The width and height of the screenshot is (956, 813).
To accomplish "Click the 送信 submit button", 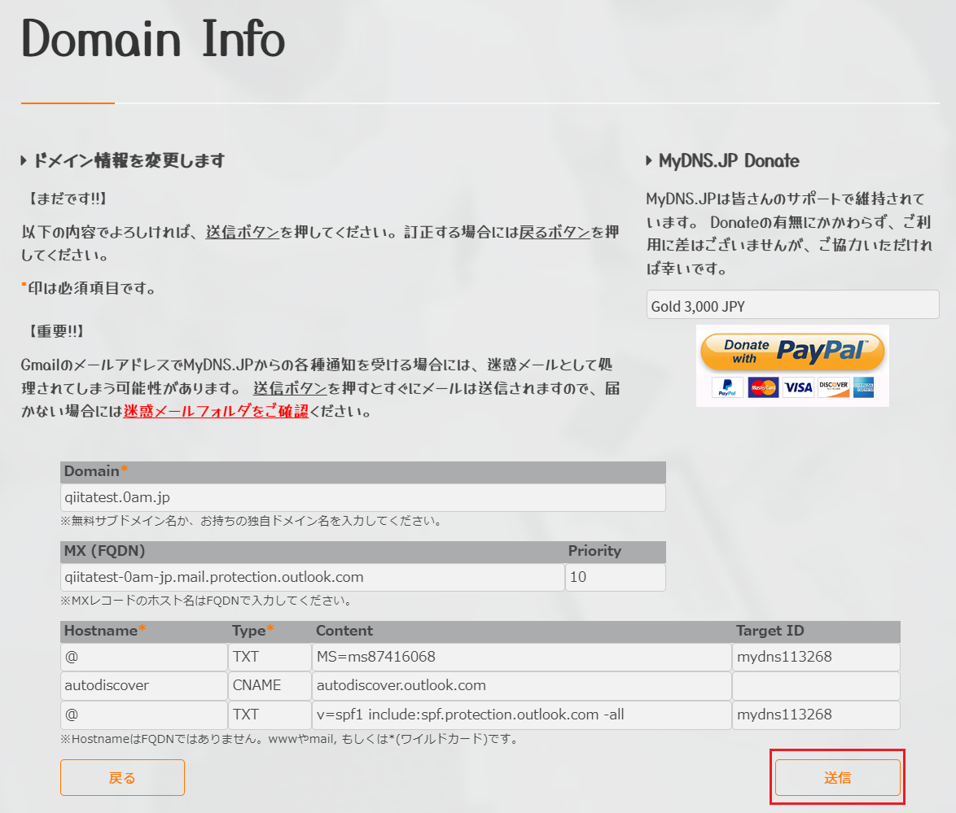I will coord(837,777).
